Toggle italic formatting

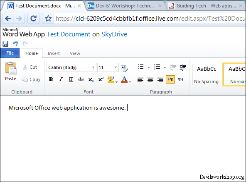coord(61,79)
